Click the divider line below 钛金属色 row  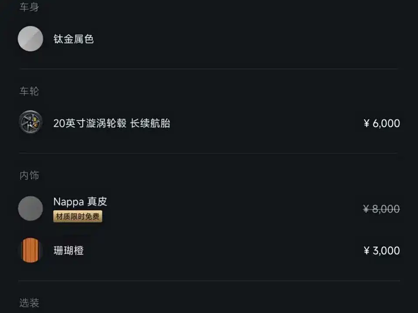[208, 69]
